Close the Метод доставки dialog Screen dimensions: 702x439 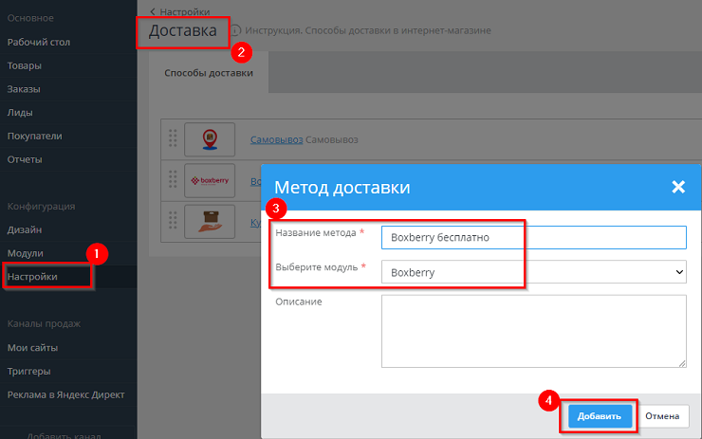pyautogui.click(x=678, y=187)
